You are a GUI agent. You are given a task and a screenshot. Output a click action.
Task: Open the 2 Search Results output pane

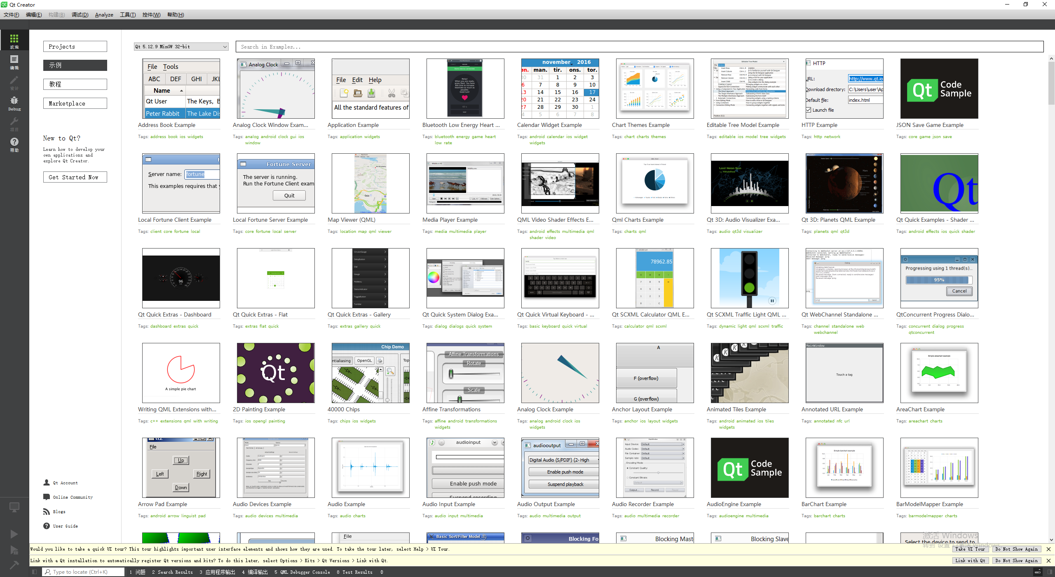point(172,572)
